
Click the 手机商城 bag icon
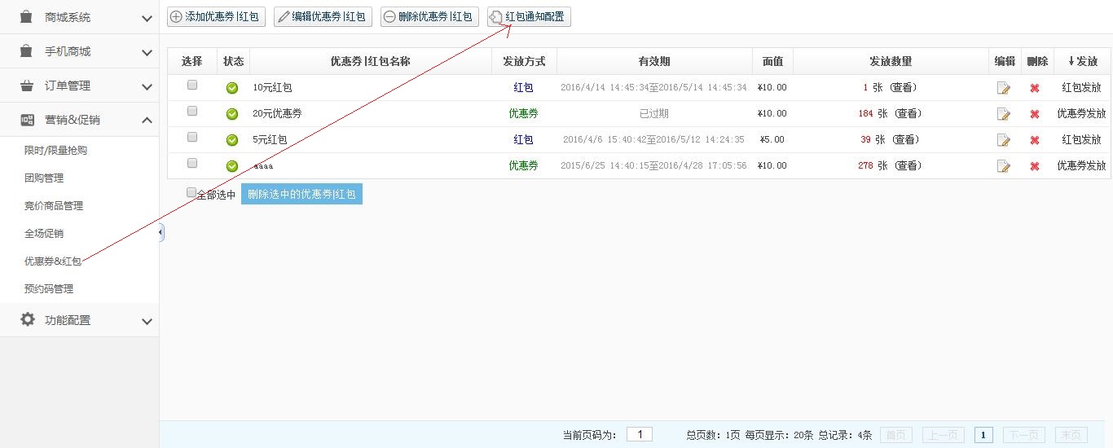point(27,51)
